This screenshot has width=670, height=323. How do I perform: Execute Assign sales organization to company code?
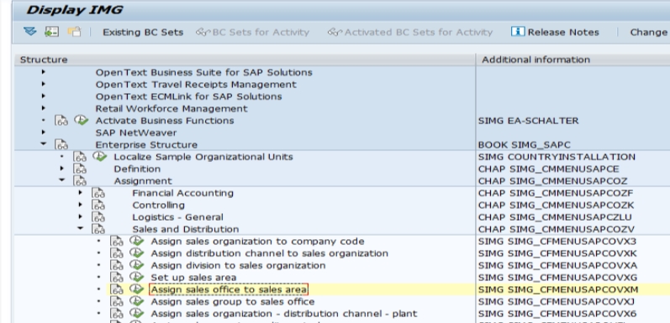point(137,241)
